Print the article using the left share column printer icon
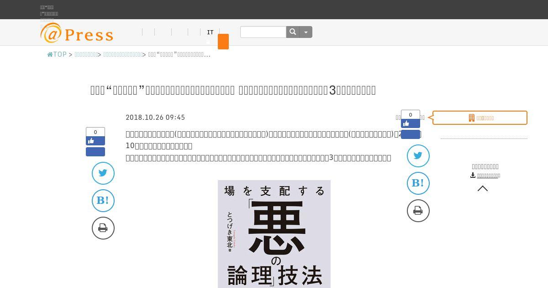548x288 pixels. (x=103, y=228)
